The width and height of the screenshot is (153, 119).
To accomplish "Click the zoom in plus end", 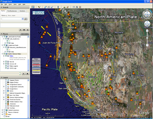I will (147, 31).
